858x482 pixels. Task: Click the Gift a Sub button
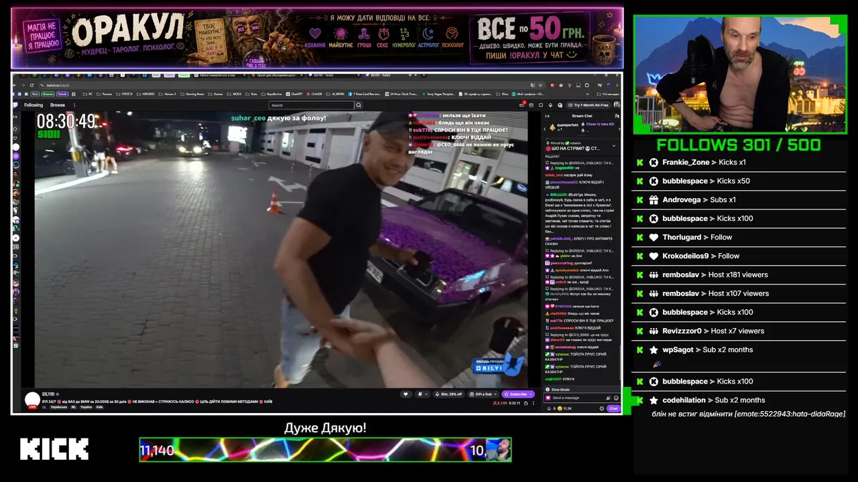(483, 394)
